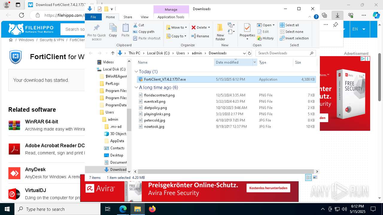
Task: Create a New folder
Action: pos(220,32)
